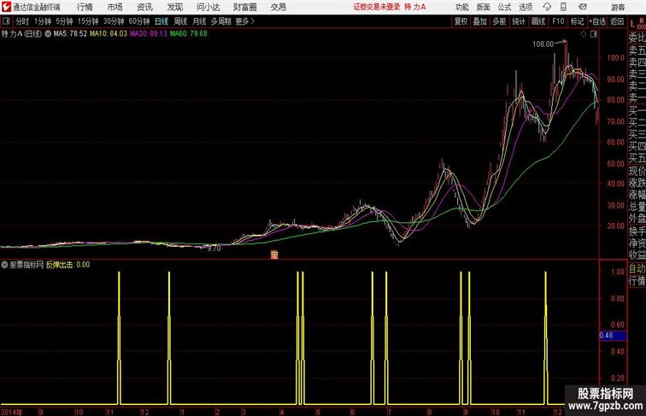Viewport: 646px width, 416px height.
Task: Open the 行情 menu
Action: pos(85,7)
